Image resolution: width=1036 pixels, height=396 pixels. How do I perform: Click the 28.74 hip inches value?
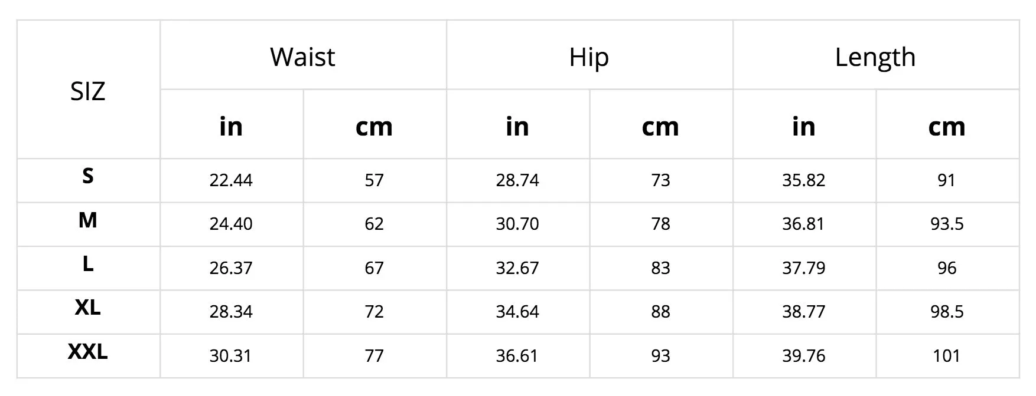517,180
